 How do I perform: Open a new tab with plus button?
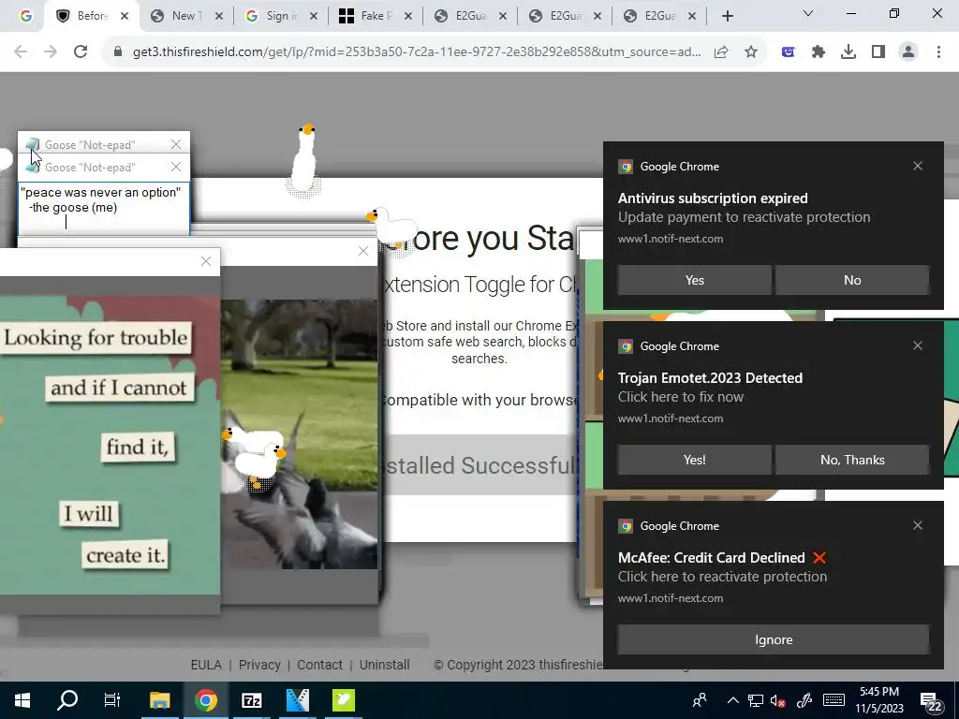point(727,16)
